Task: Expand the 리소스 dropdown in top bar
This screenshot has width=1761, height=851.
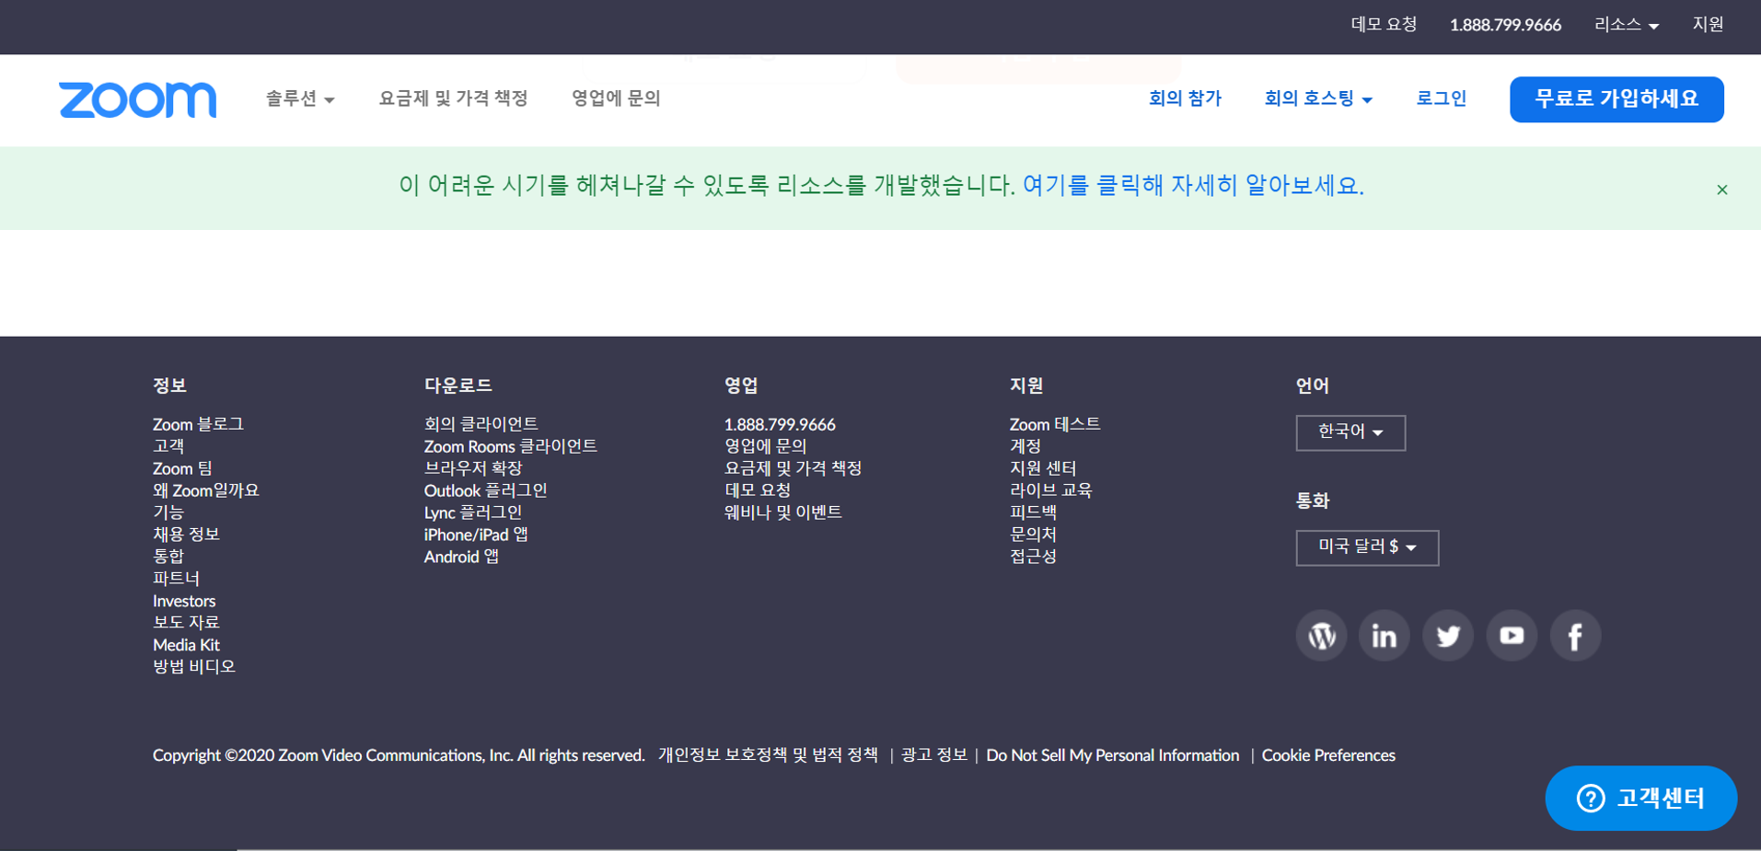Action: point(1627,25)
